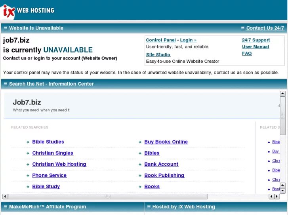
Task: Click the Bible Study link
Action: [46, 187]
